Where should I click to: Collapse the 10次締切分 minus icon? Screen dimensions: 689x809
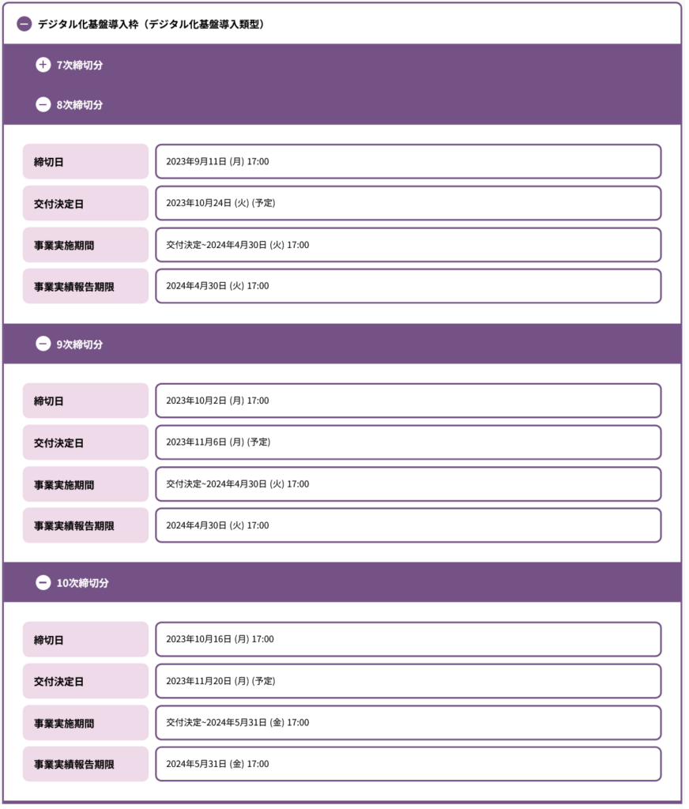coord(43,583)
